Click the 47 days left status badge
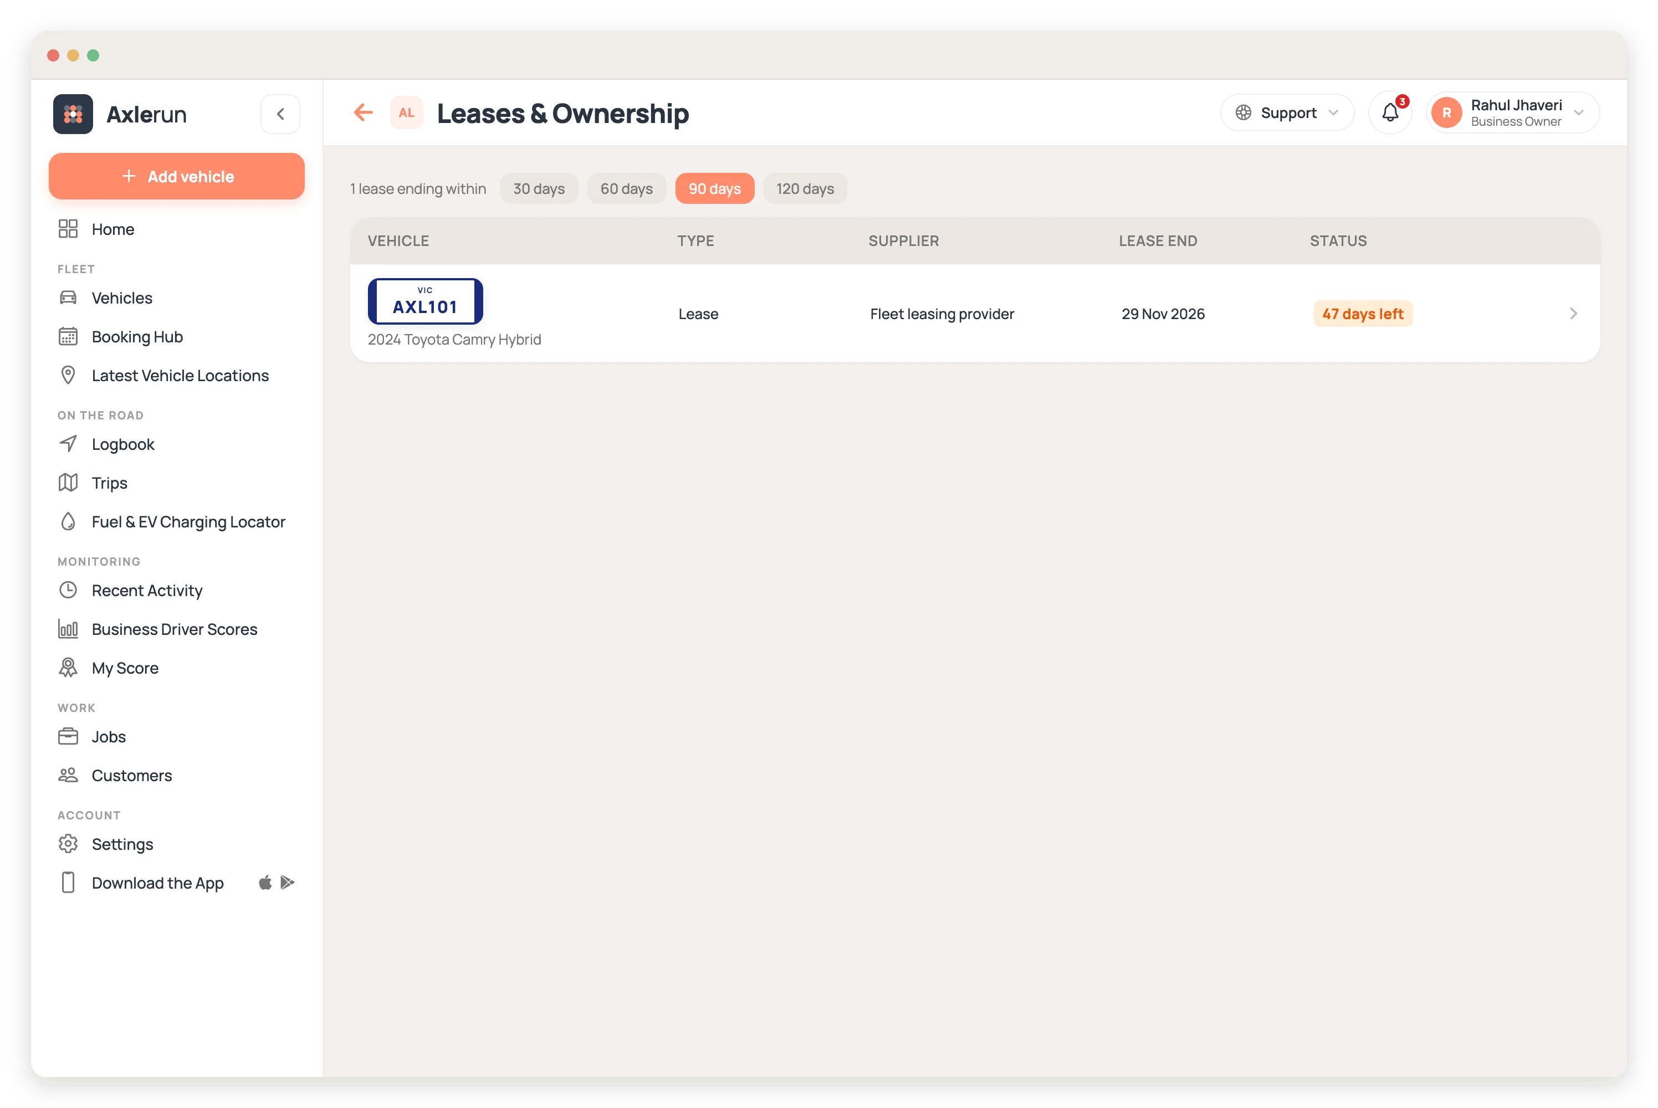The image size is (1658, 1108). (x=1363, y=314)
